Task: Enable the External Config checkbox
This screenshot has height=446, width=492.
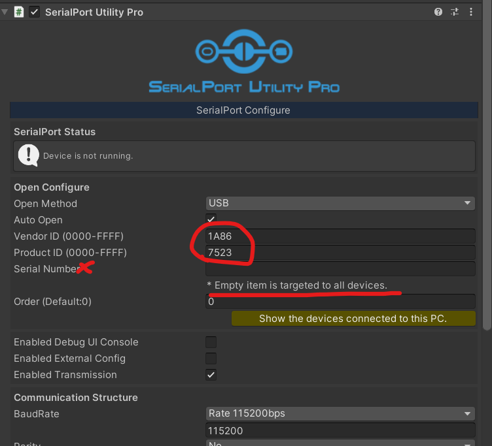Action: pos(211,358)
